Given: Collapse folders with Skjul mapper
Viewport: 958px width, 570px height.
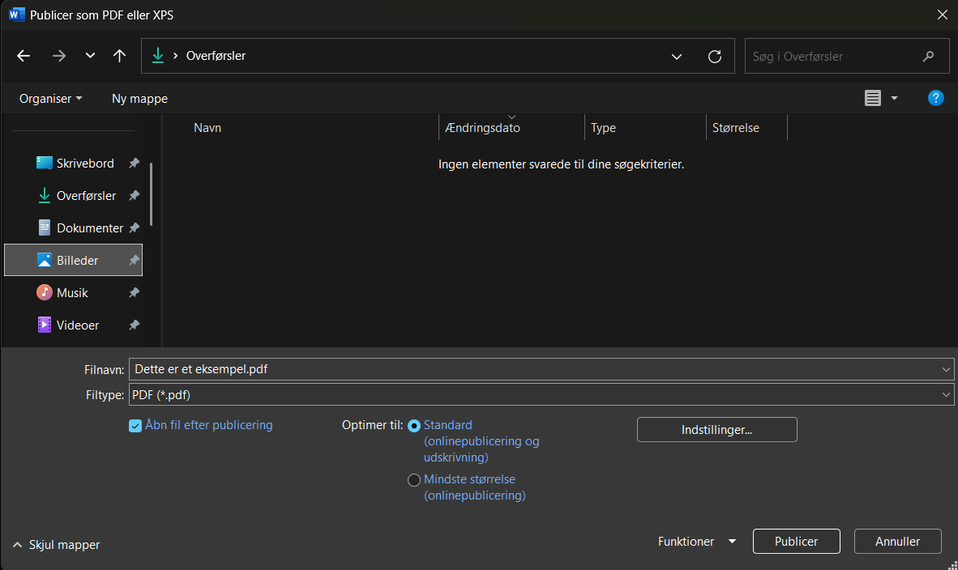Looking at the screenshot, I should (x=56, y=544).
